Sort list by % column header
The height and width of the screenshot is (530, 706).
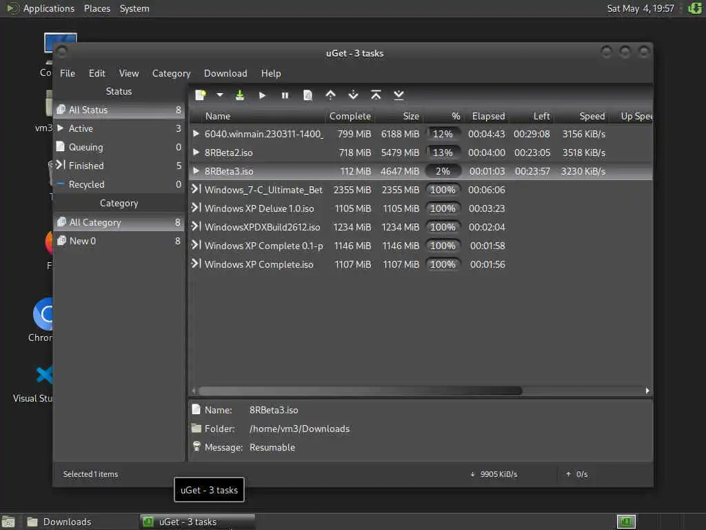tap(444, 116)
